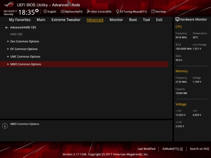211x158 pixels.
Task: Click the info circle icon
Action: [5, 126]
